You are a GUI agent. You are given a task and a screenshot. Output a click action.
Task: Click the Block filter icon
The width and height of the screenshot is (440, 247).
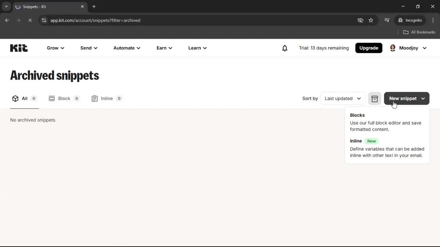click(x=52, y=98)
